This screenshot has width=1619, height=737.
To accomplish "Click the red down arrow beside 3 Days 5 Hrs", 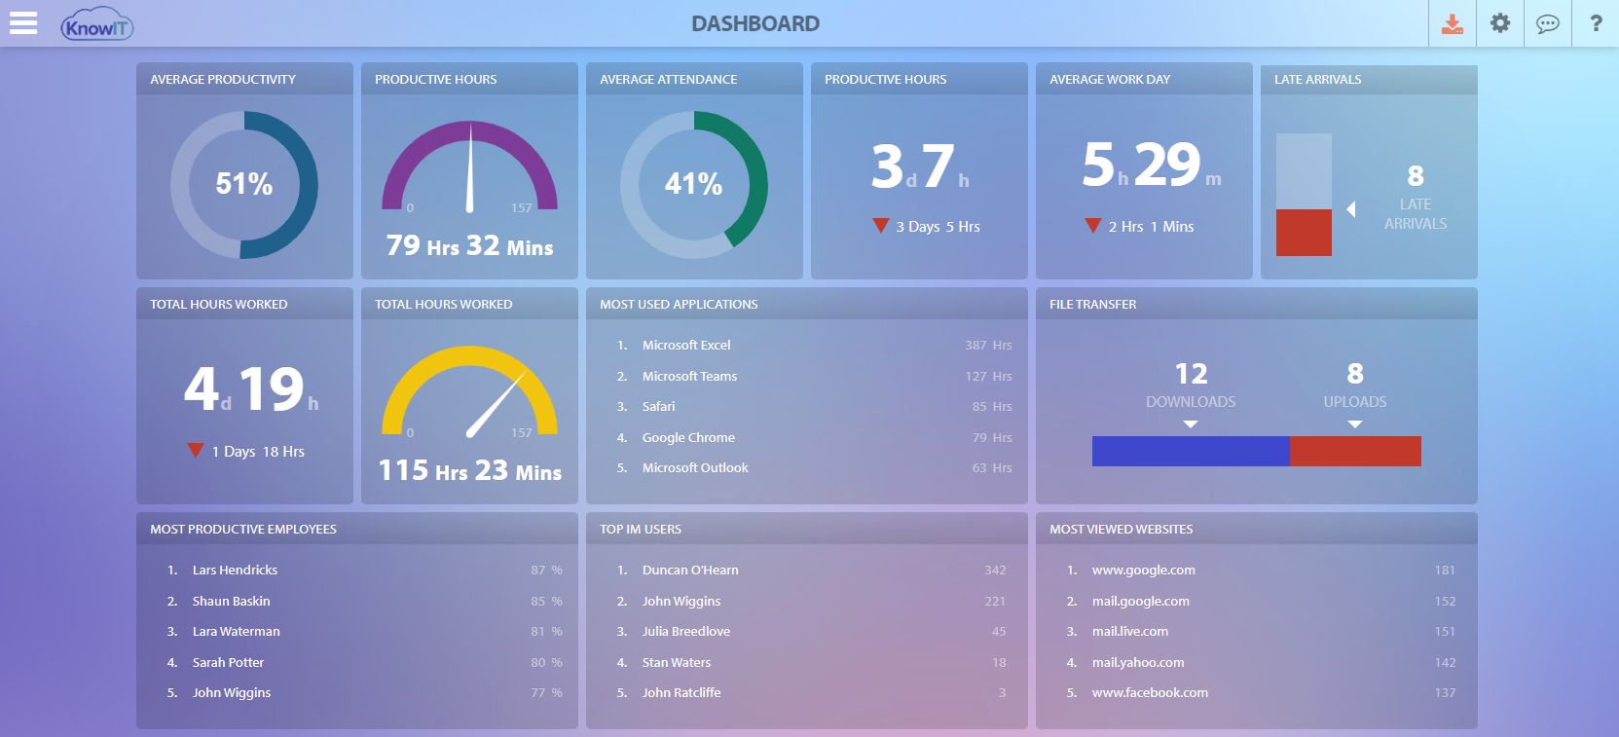I will (881, 226).
